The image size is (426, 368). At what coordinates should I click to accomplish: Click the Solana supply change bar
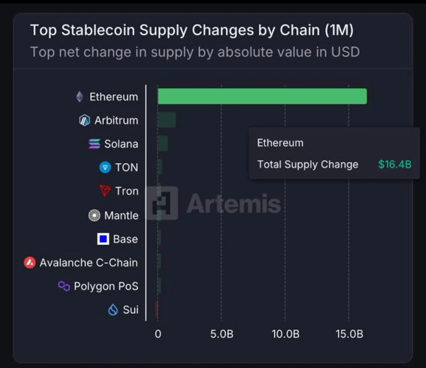[x=162, y=144]
